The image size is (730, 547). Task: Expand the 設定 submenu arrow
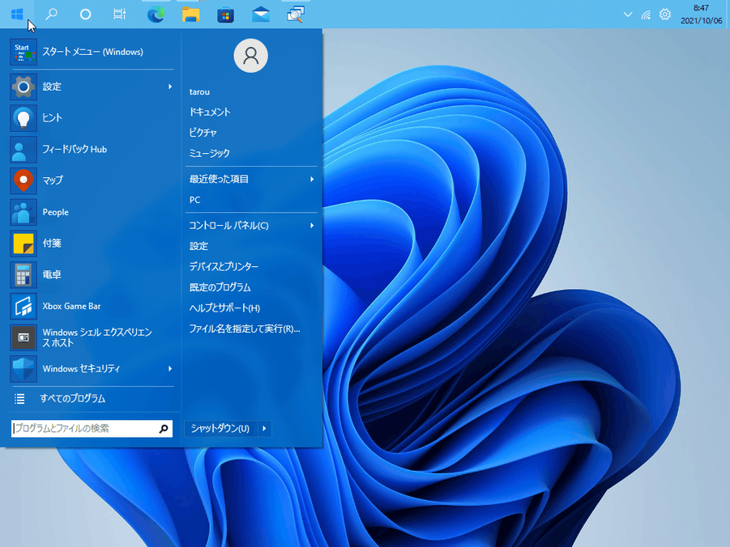pyautogui.click(x=170, y=87)
